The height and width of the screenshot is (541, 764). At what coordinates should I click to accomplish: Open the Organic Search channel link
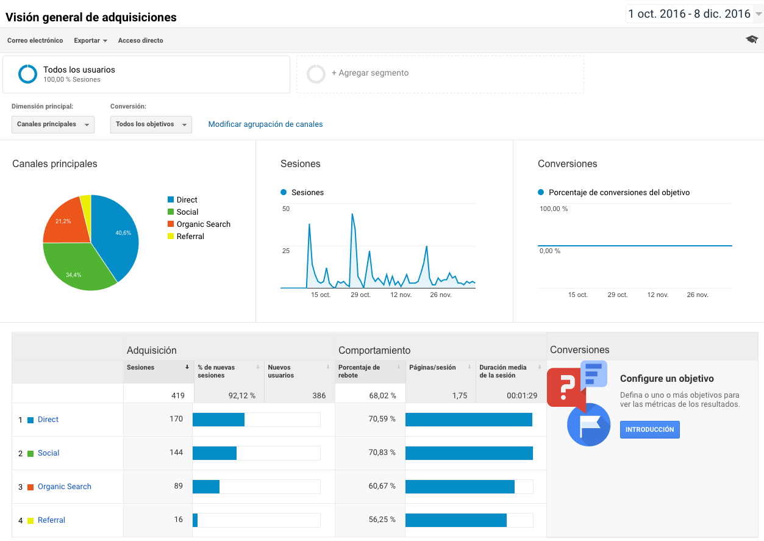[x=65, y=487]
